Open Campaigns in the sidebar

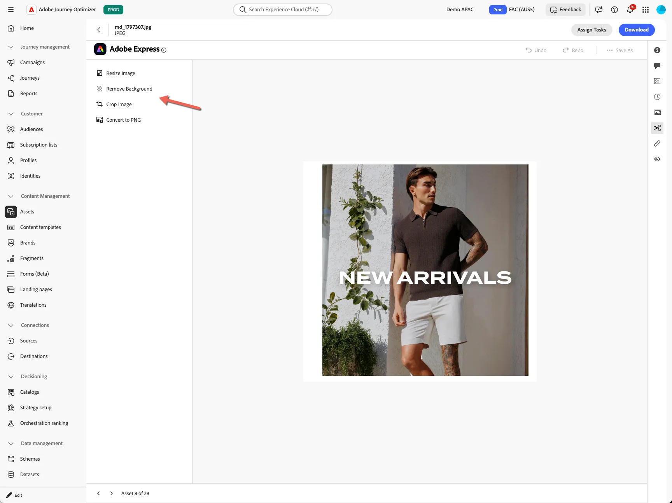(32, 63)
